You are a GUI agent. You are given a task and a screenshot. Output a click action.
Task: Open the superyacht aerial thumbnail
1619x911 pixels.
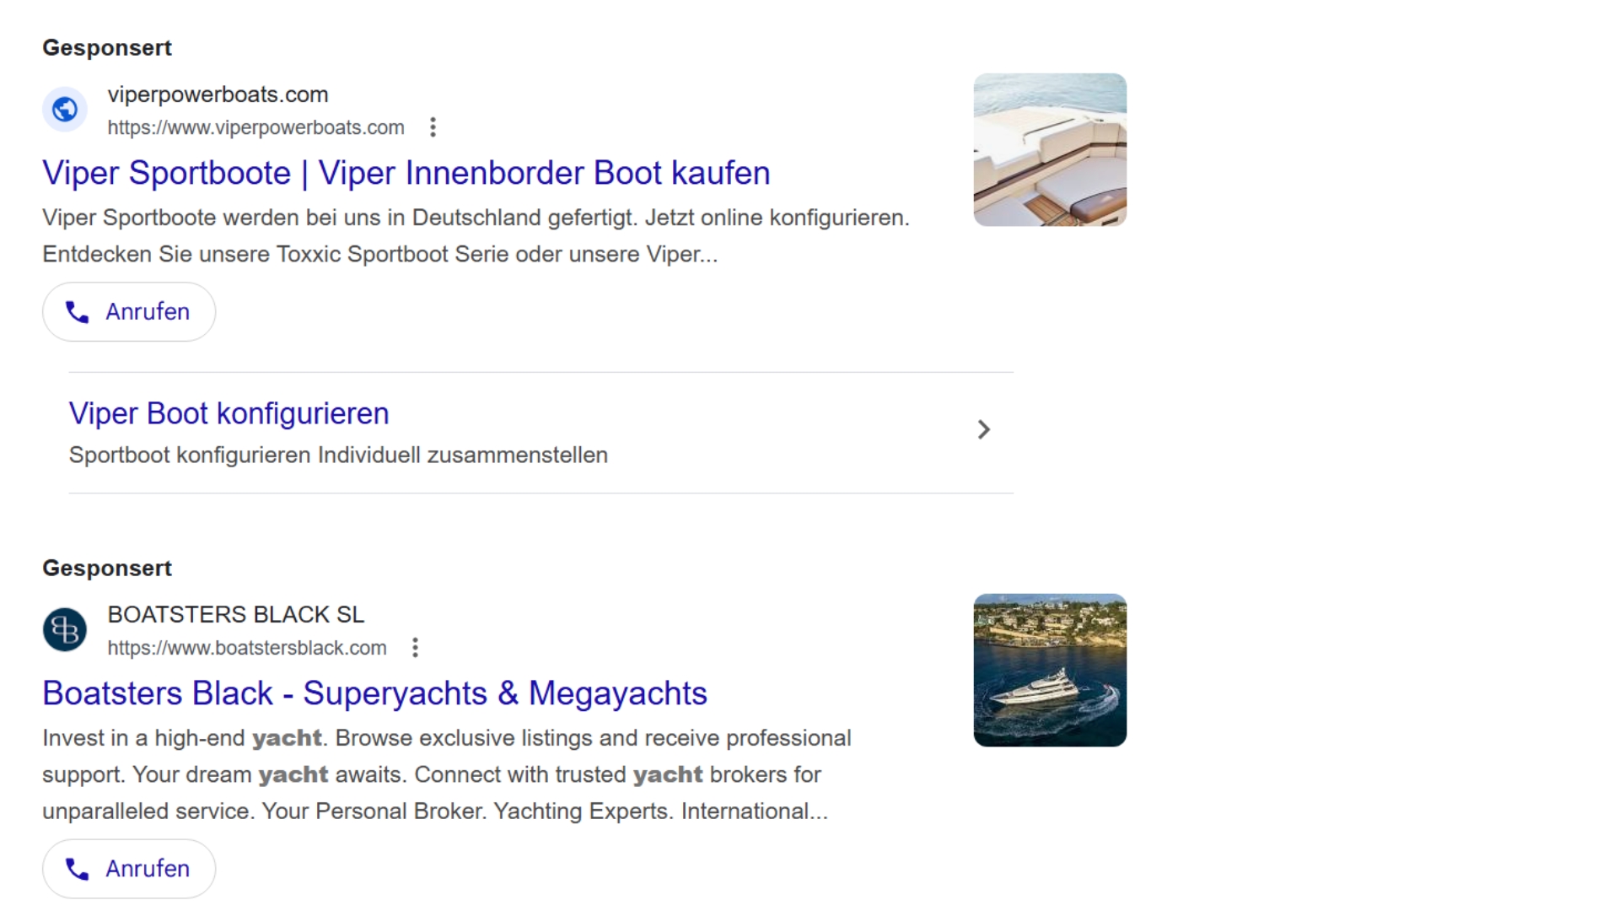click(x=1050, y=671)
